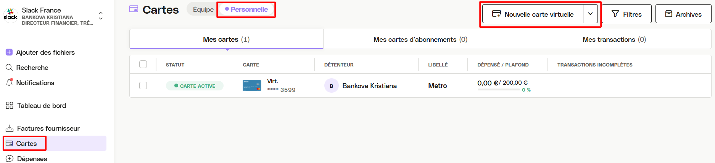This screenshot has width=715, height=163.
Task: Click the Slack logo in the sidebar
Action: tap(10, 15)
